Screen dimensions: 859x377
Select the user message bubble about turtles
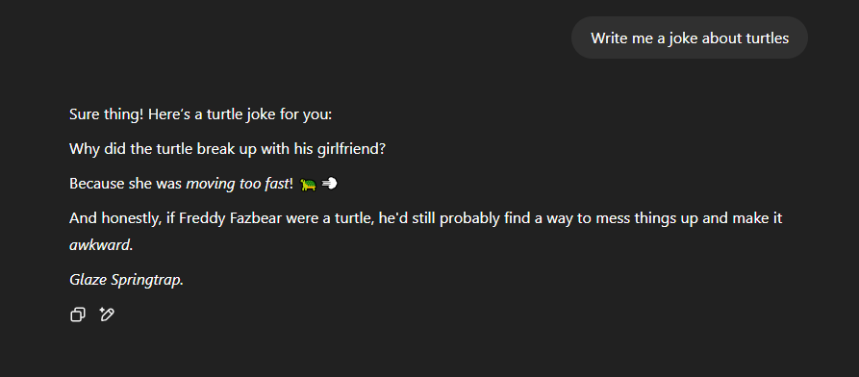[689, 38]
